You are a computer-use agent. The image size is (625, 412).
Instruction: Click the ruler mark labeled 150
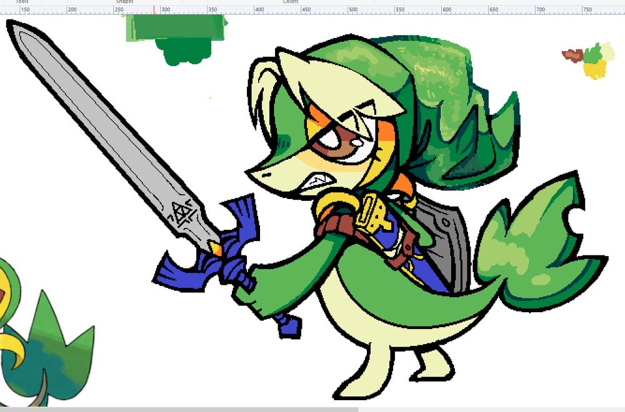click(x=25, y=9)
